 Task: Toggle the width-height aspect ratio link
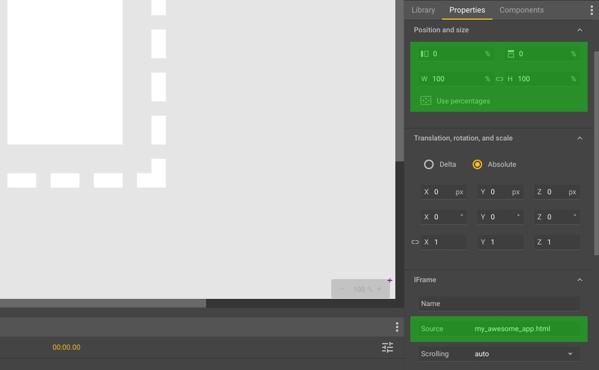click(x=499, y=79)
